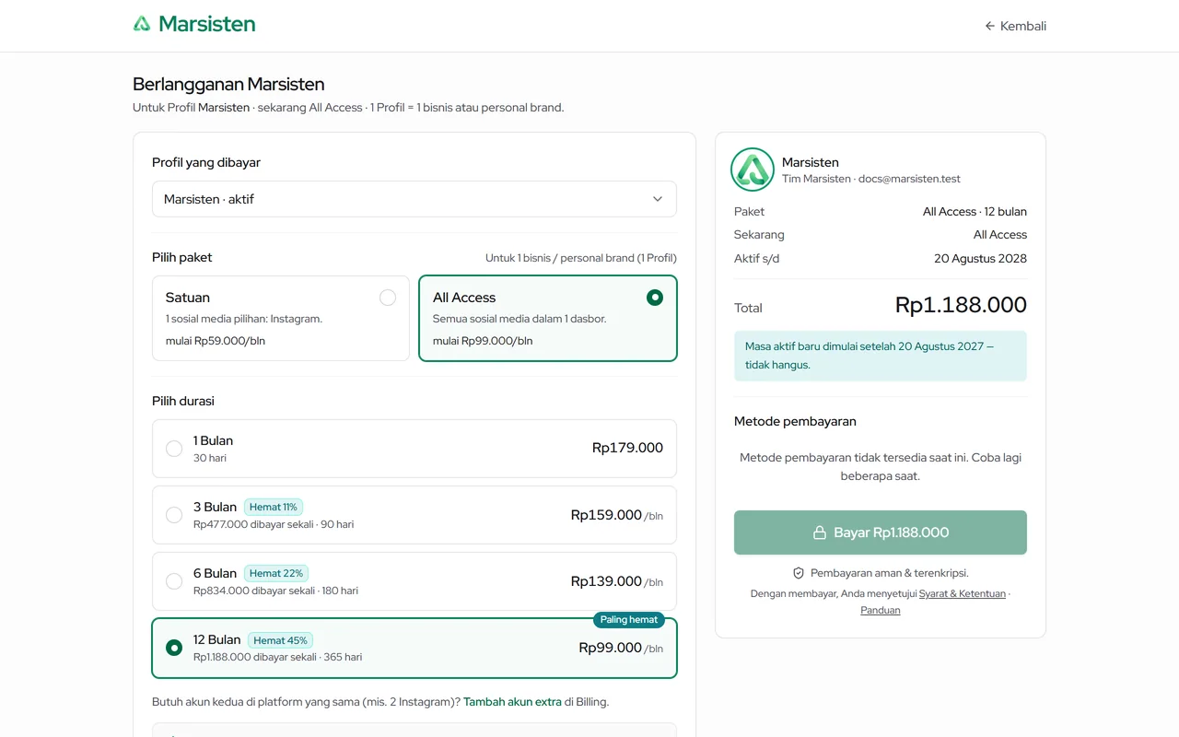Click the text Rp834.000 dibayar sekali · 180 hari

coord(275,591)
